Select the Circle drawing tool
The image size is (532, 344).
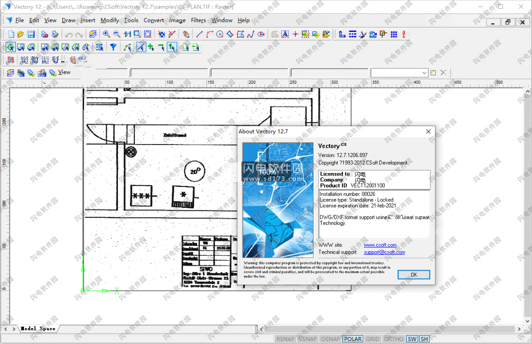(220, 34)
